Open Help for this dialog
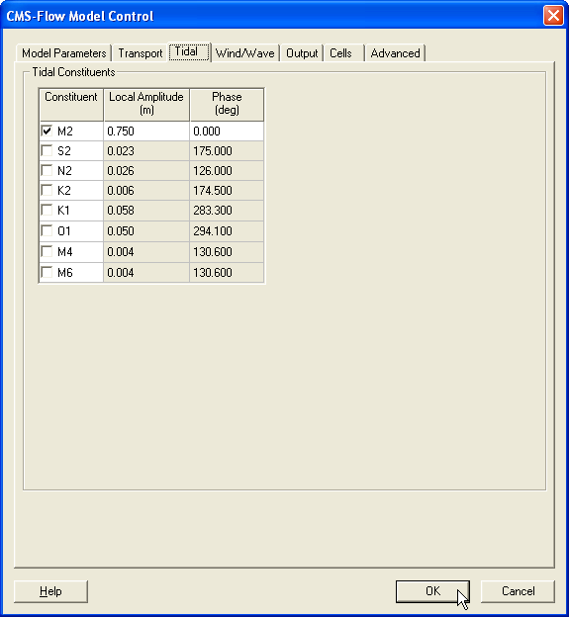The width and height of the screenshot is (569, 617). point(50,591)
